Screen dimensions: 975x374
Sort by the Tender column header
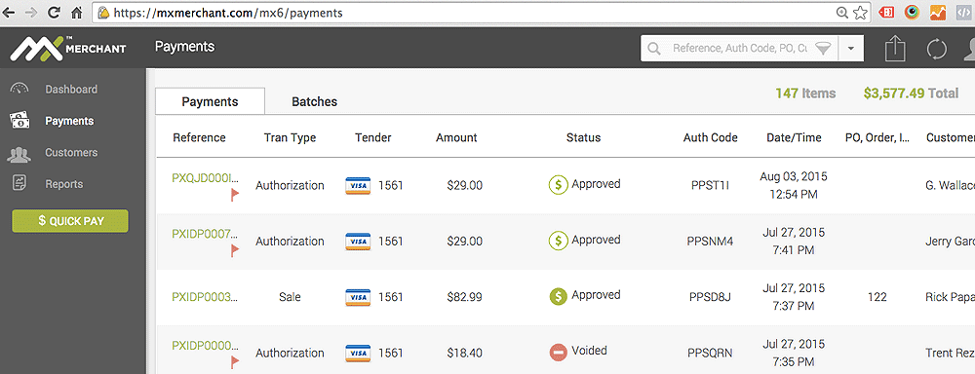point(373,138)
